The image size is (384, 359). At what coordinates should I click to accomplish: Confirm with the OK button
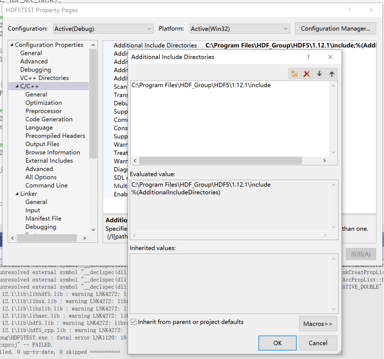coord(277,343)
